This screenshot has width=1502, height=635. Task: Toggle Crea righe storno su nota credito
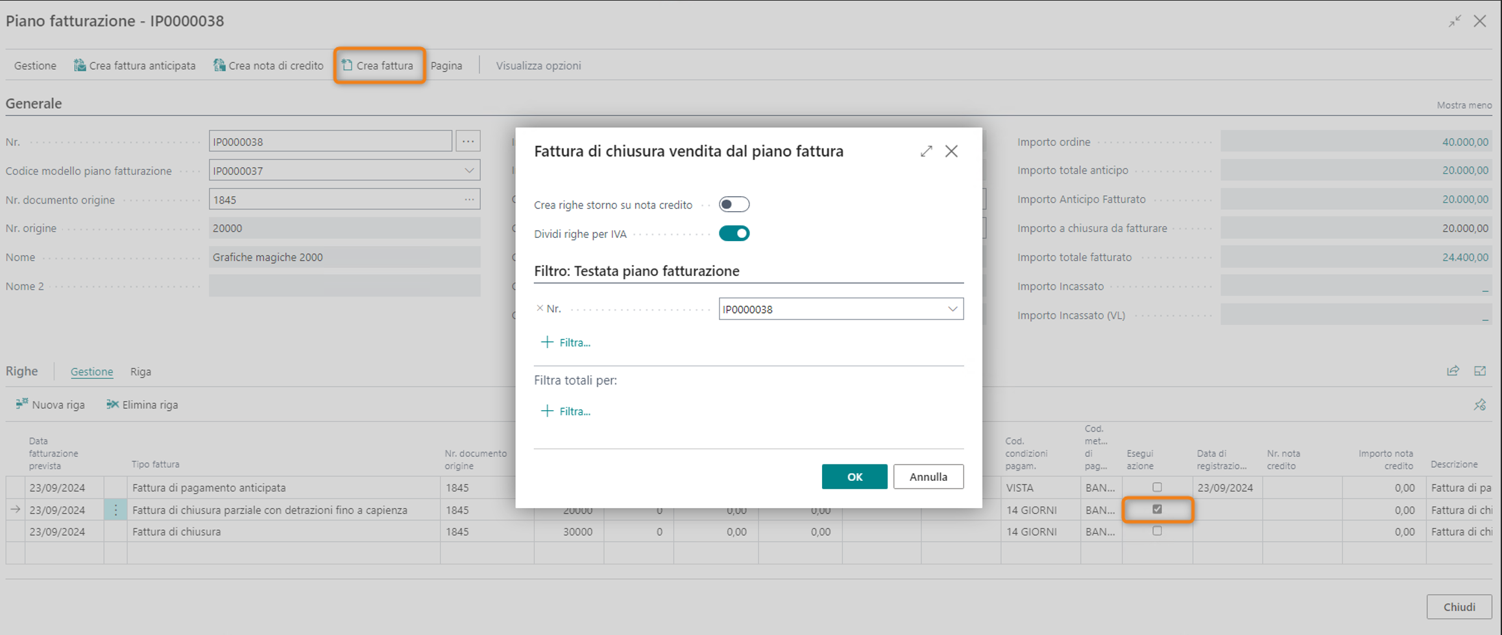734,205
